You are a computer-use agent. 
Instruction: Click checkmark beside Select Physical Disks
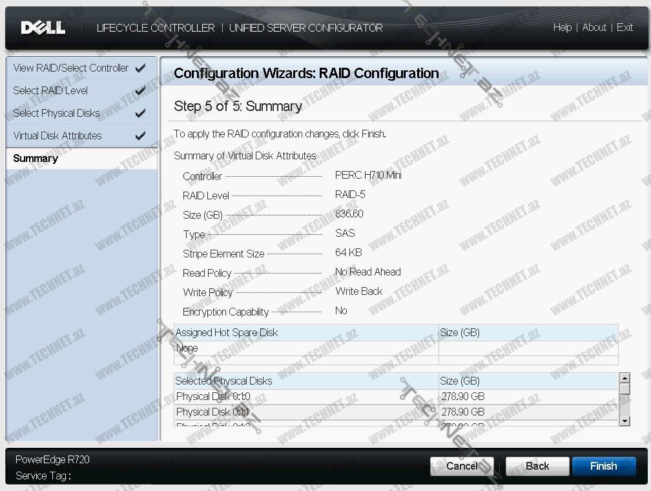pos(140,113)
